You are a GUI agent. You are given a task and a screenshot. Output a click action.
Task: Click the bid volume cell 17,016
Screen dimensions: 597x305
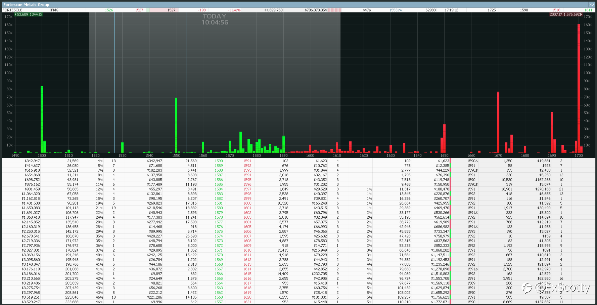click(191, 203)
